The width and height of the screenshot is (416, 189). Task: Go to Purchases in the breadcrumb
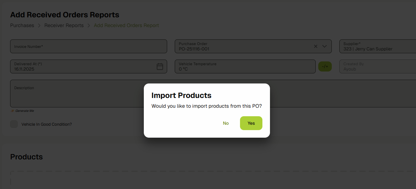(x=22, y=26)
